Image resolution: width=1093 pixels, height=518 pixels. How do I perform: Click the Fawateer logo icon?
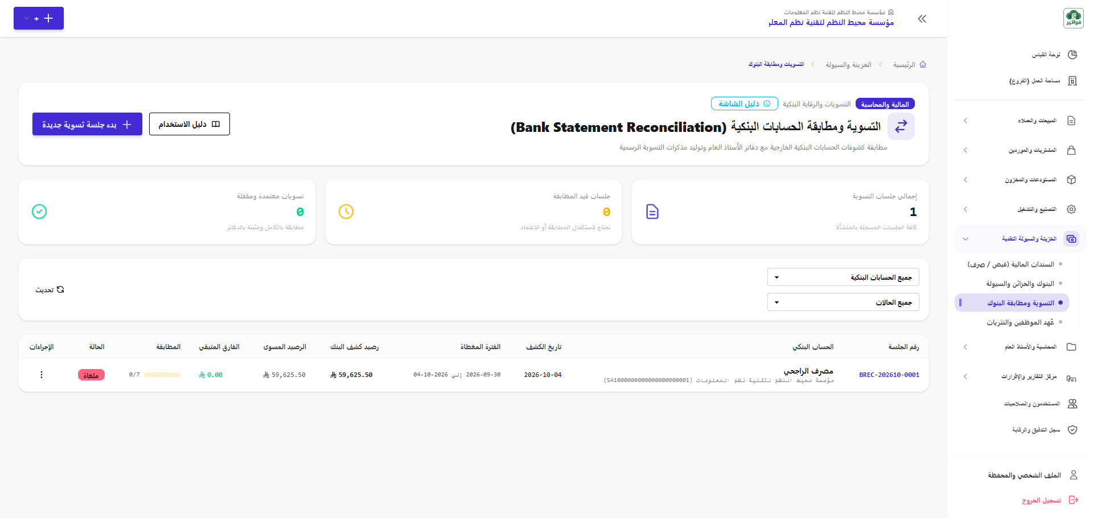tap(1073, 18)
